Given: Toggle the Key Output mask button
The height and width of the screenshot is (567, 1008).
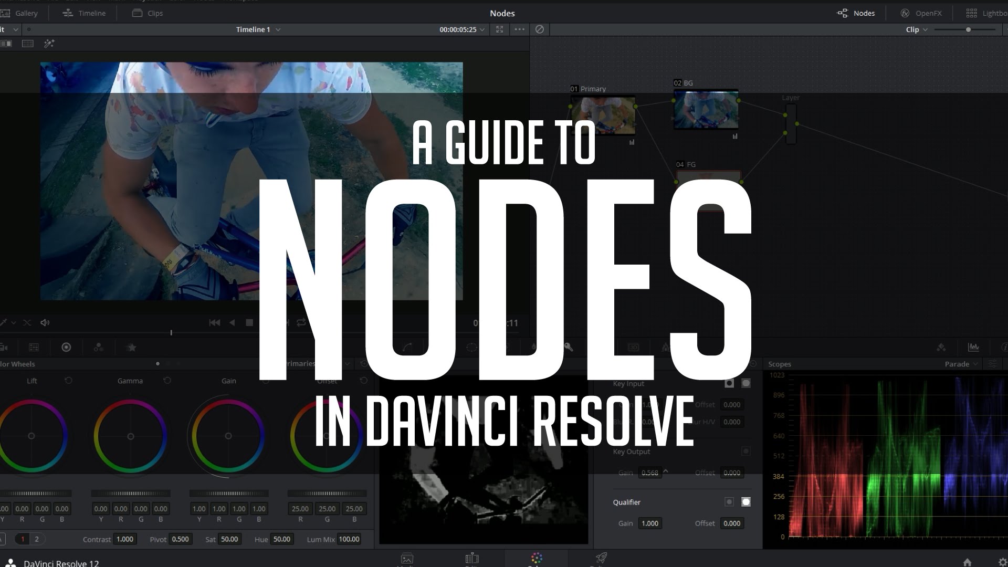Looking at the screenshot, I should pos(745,451).
